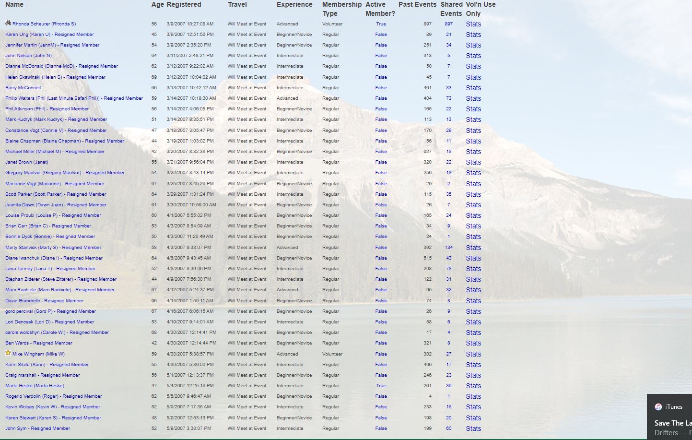This screenshot has width=692, height=440.
Task: Open the iTunes Save The La... notification
Action: tap(669, 416)
